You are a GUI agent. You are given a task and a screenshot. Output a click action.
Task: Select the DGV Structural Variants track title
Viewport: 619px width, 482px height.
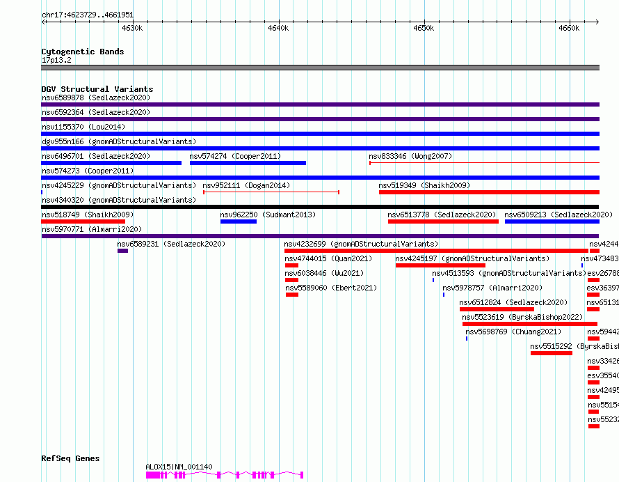pos(97,89)
